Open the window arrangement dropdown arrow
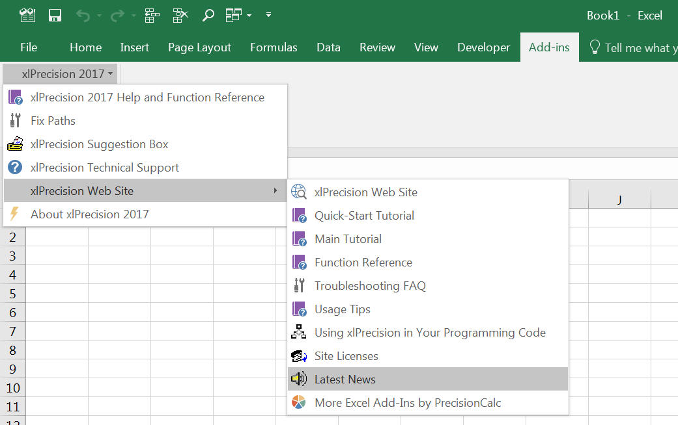 pos(249,16)
